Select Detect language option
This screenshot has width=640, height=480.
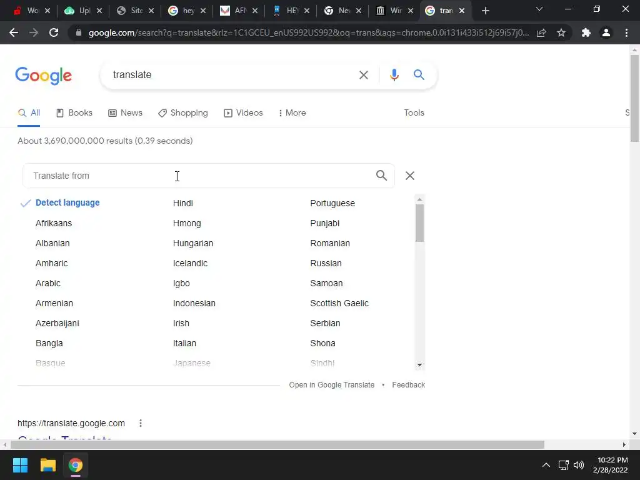[x=67, y=203]
